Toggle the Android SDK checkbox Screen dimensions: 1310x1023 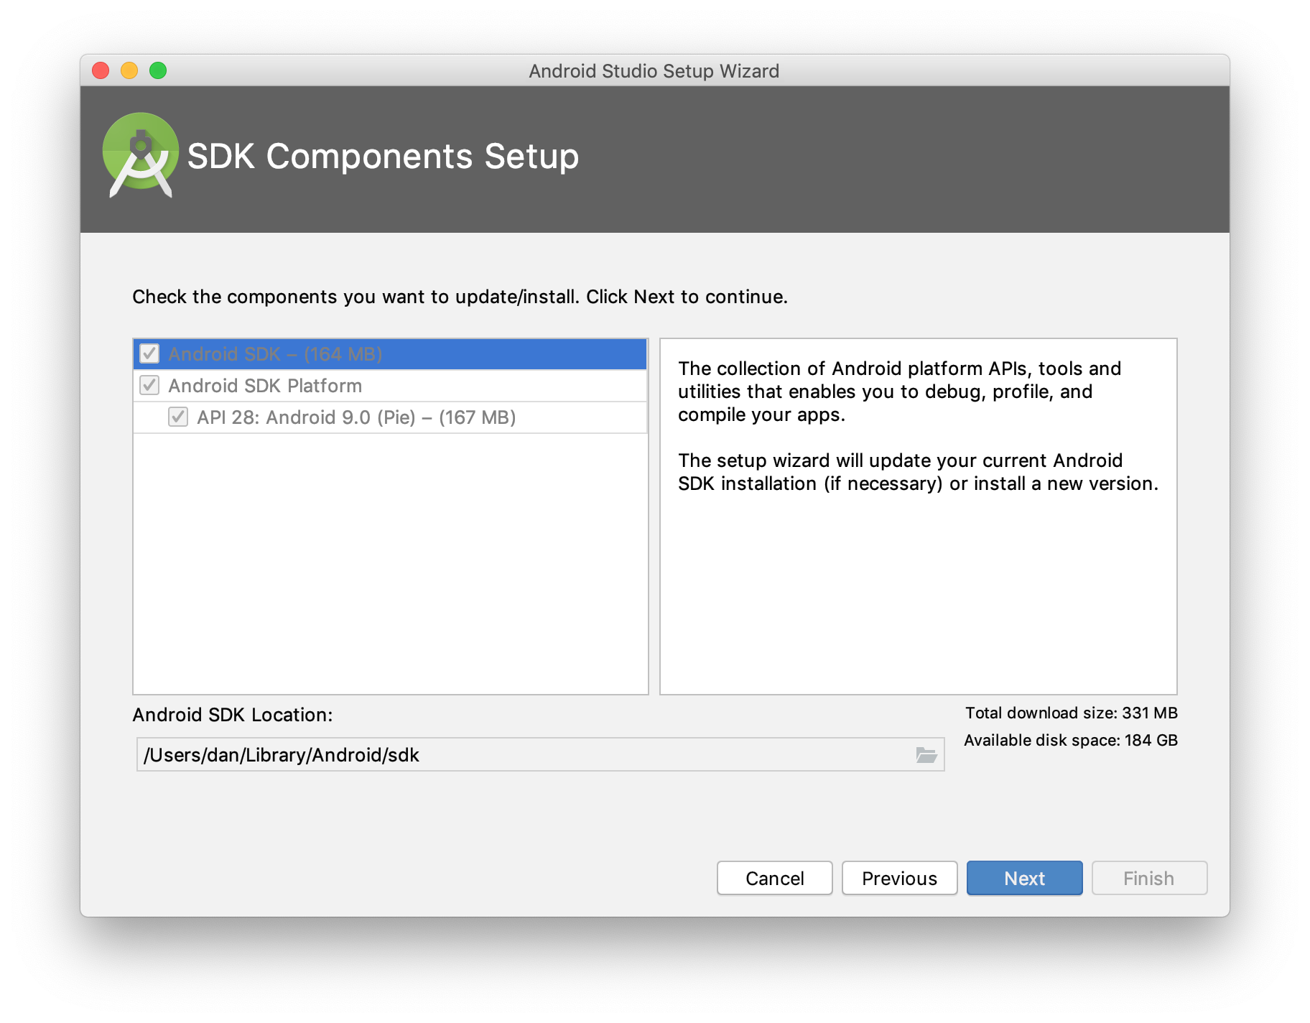[149, 353]
